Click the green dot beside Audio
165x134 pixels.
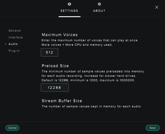pyautogui.click(x=5, y=44)
